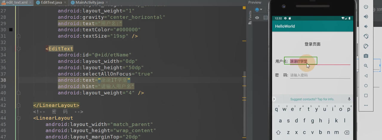Click fold marker at line 31

click(x=19, y=36)
